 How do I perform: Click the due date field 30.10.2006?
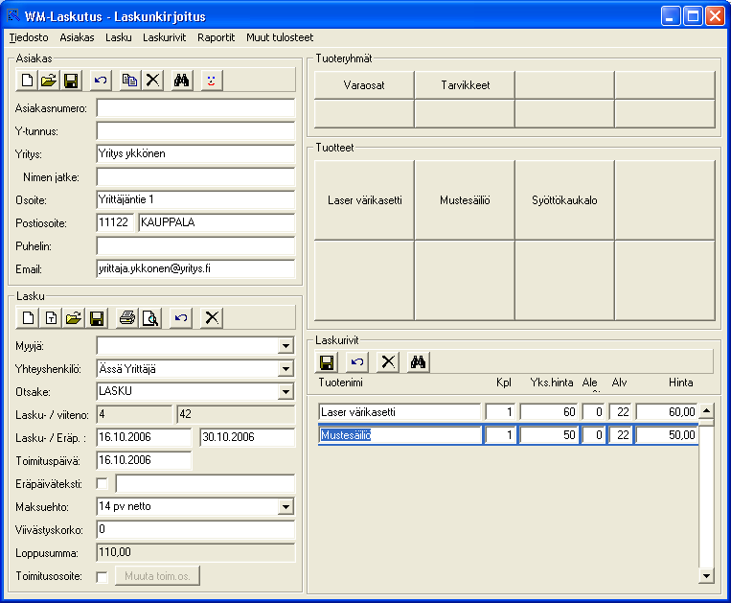point(247,438)
